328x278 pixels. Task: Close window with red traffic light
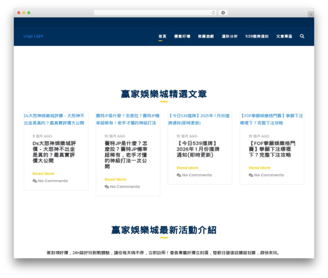pyautogui.click(x=19, y=12)
